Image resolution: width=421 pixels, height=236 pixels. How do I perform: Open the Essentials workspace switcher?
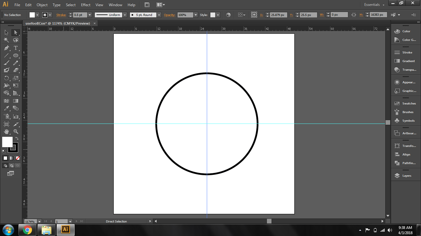tap(374, 5)
